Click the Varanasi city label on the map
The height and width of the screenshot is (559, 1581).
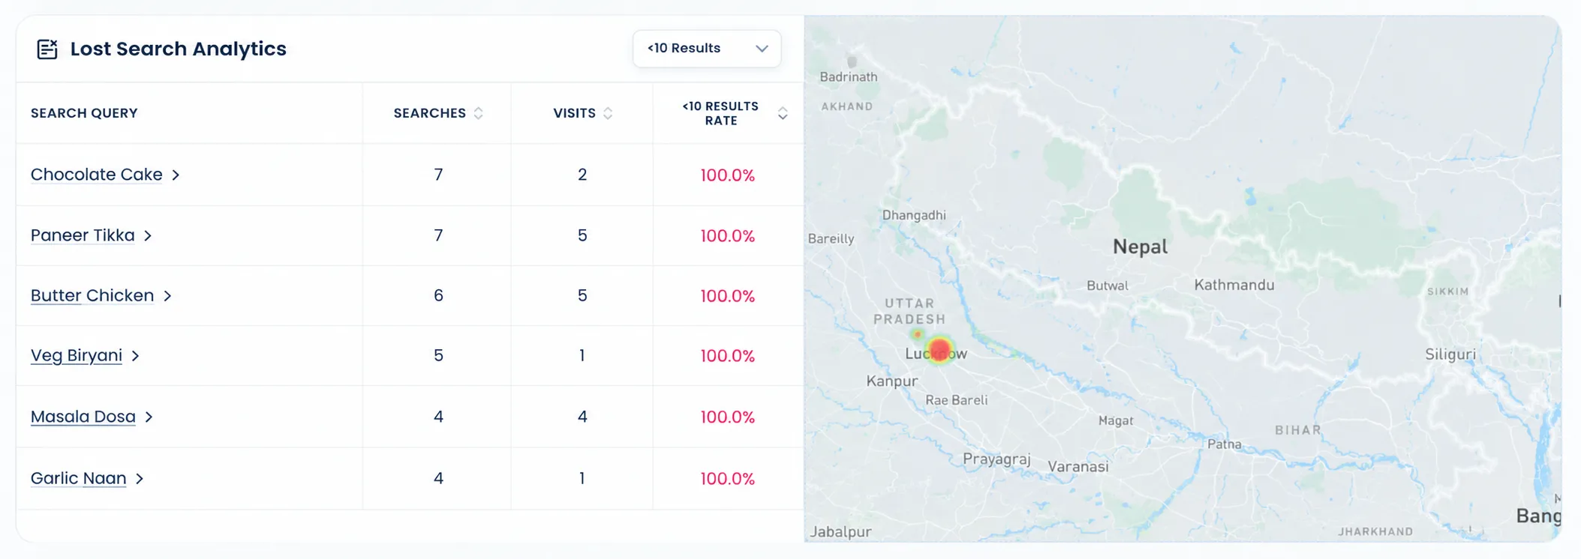pos(1078,467)
